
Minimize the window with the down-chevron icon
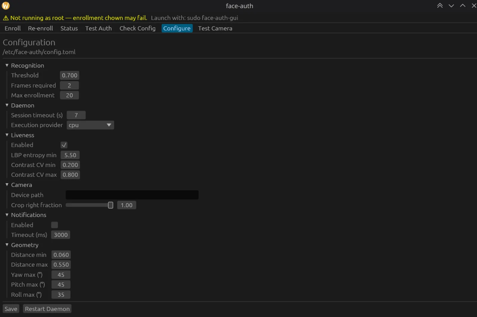(x=451, y=6)
